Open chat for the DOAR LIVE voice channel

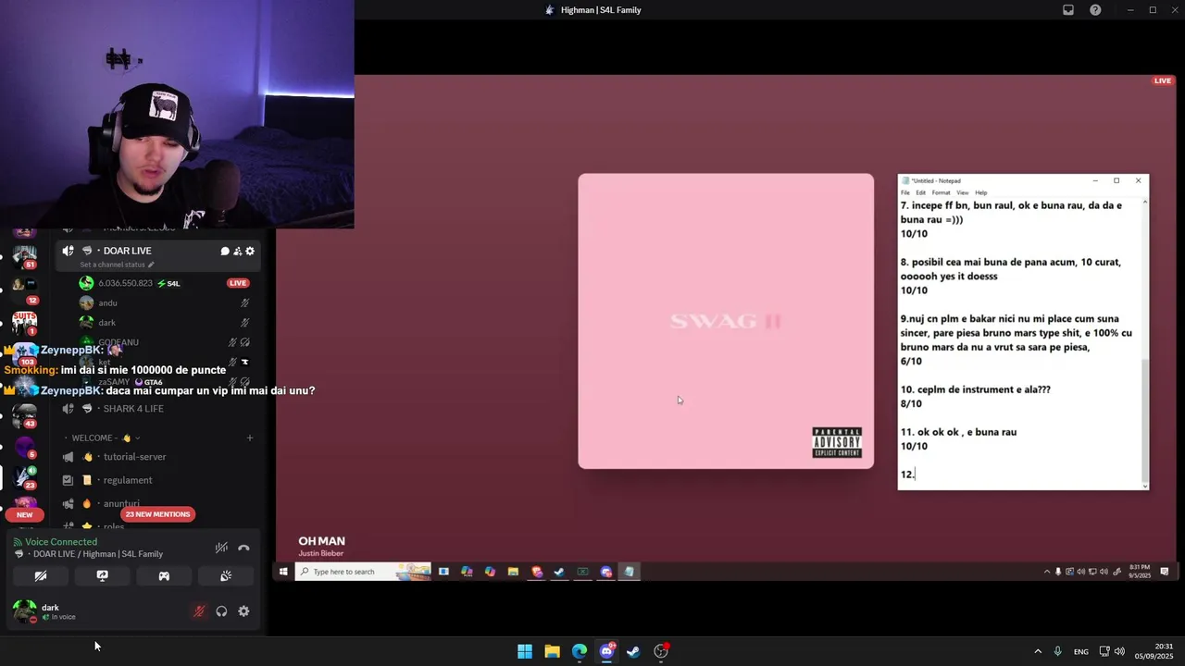tap(224, 251)
